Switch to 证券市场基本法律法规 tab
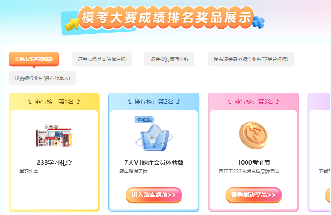331x215 pixels. (102, 60)
